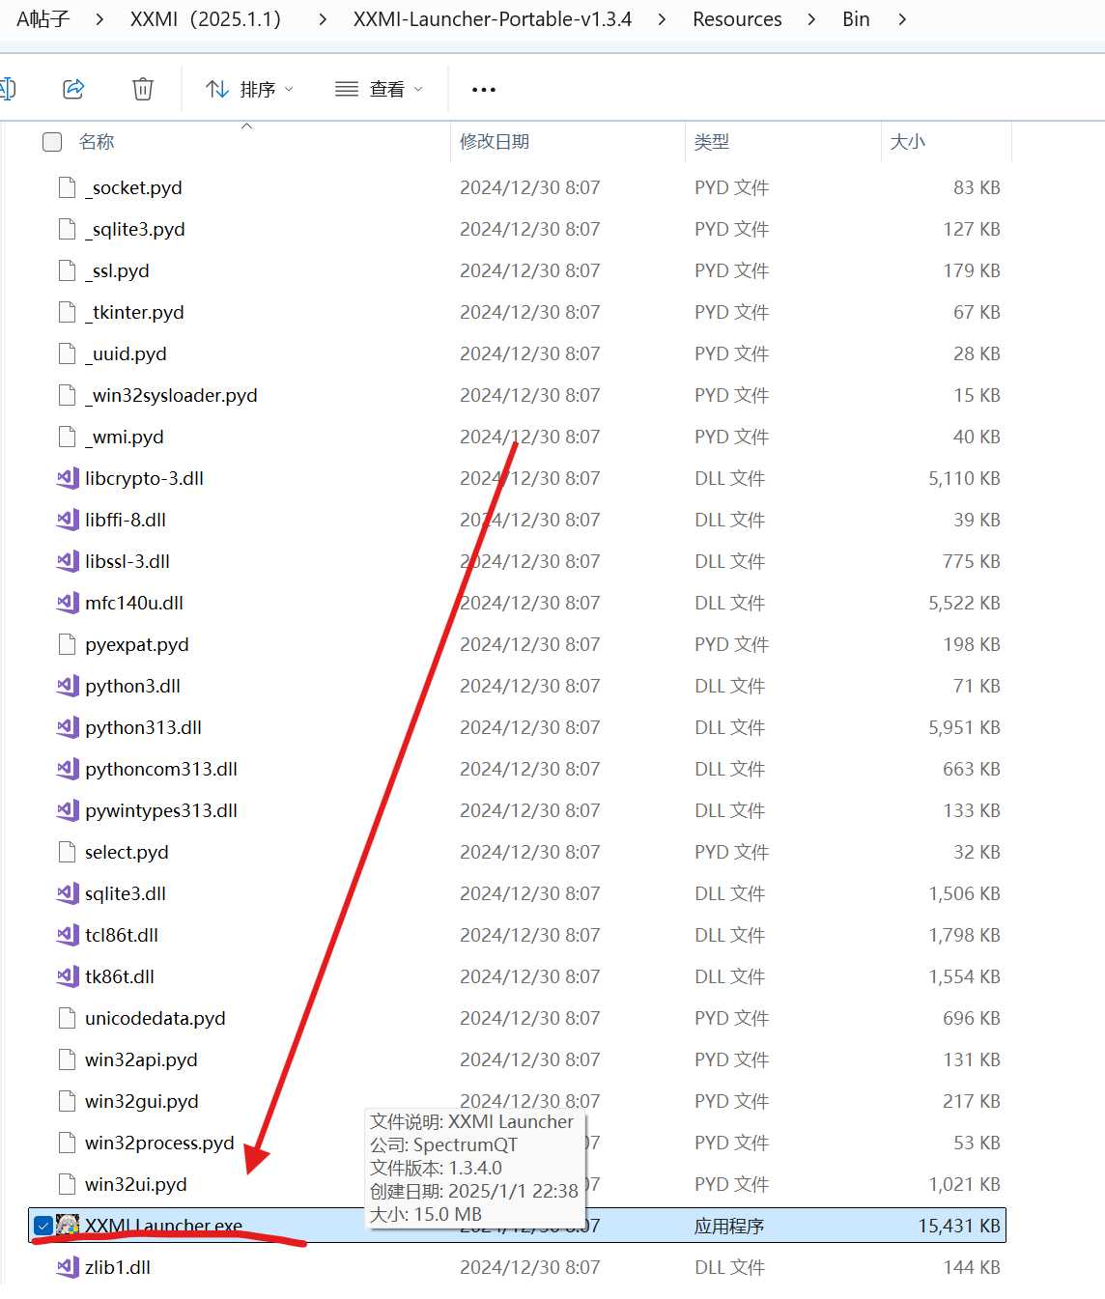The image size is (1105, 1299).
Task: Sort by 修改日期 column header
Action: [x=495, y=142]
